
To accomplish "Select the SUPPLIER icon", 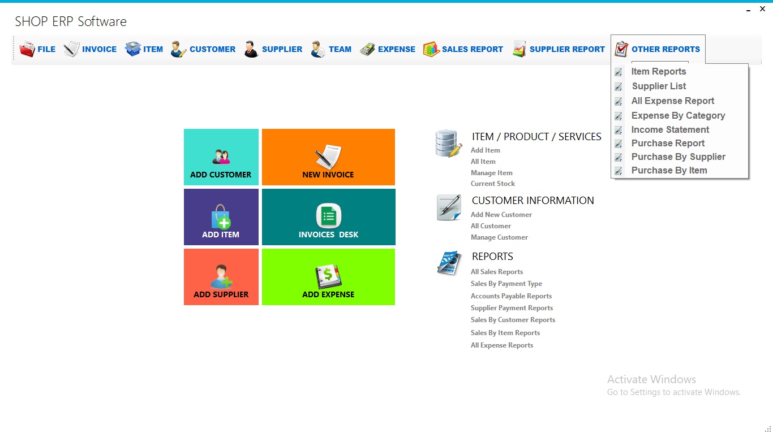I will point(250,49).
